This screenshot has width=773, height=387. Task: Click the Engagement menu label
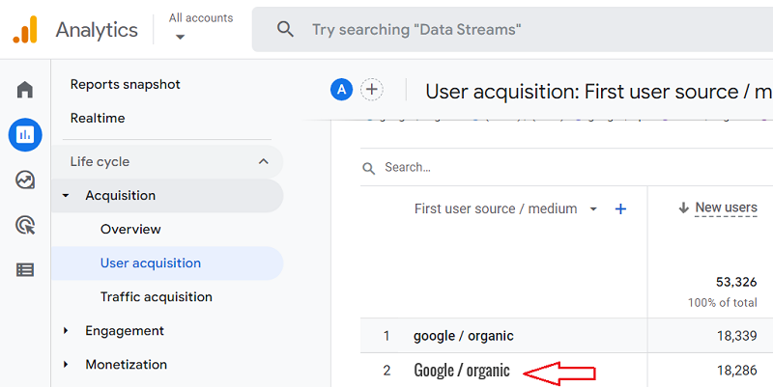point(125,331)
